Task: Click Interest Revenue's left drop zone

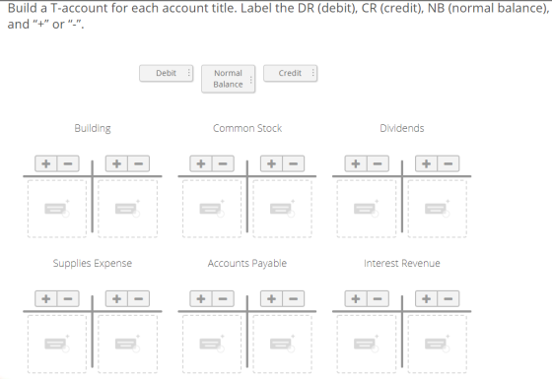Action: pyautogui.click(x=367, y=344)
